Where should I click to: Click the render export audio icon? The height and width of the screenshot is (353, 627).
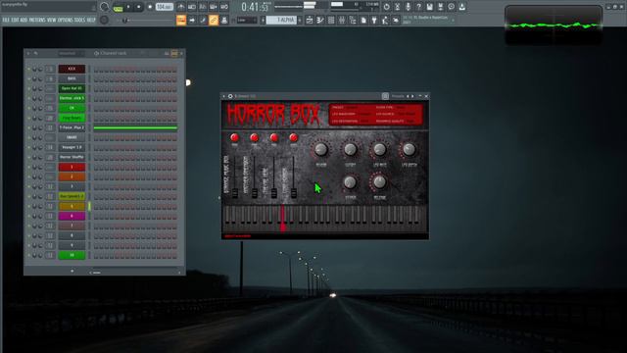(440, 7)
